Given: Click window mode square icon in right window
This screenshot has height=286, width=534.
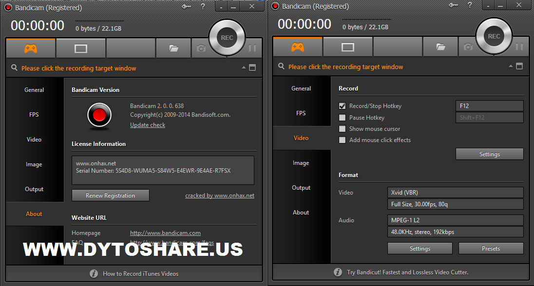Looking at the screenshot, I should [x=519, y=66].
